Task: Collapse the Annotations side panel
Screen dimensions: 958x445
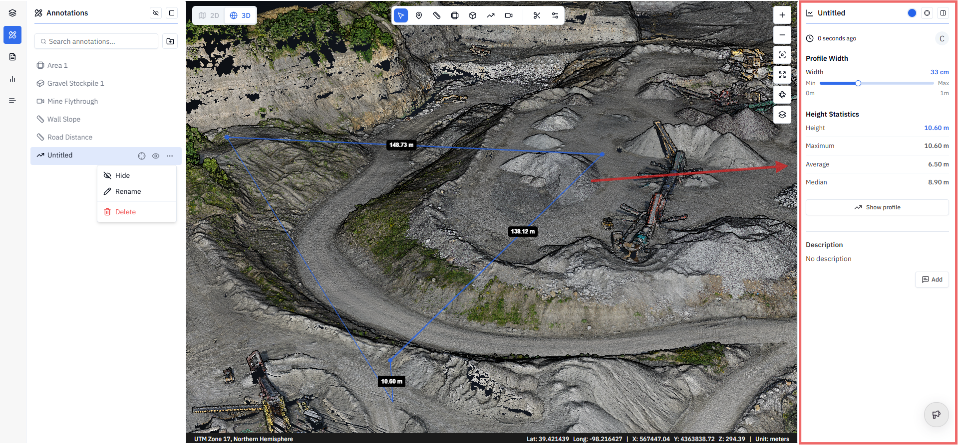Action: coord(172,13)
